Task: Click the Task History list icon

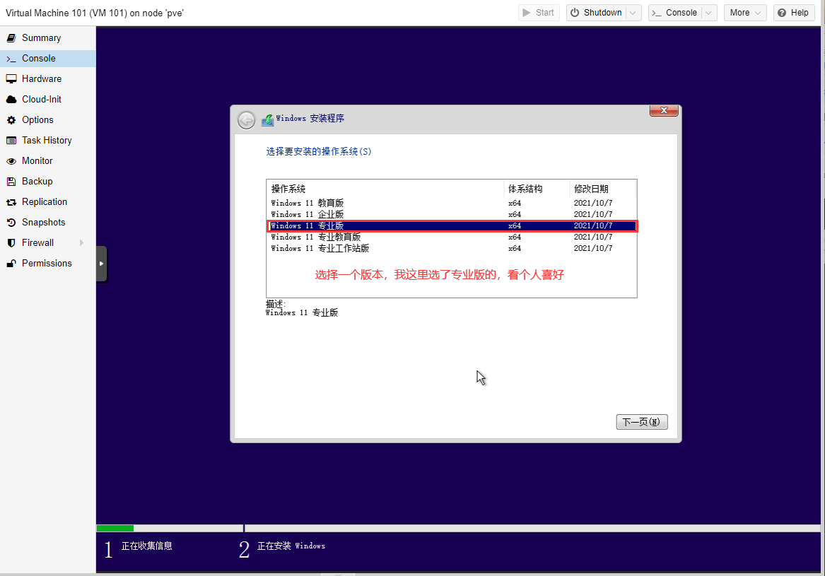Action: coord(11,141)
